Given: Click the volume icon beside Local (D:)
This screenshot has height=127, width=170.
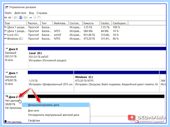Looking at the screenshot, I should coord(5,35).
